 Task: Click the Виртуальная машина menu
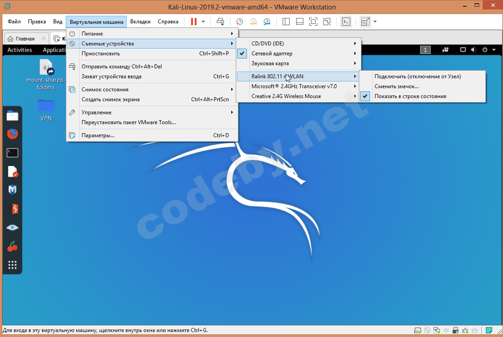96,22
